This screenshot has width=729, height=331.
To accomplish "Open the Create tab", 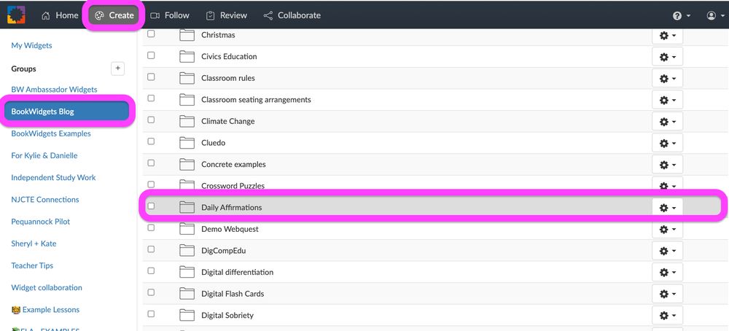I will click(x=114, y=15).
